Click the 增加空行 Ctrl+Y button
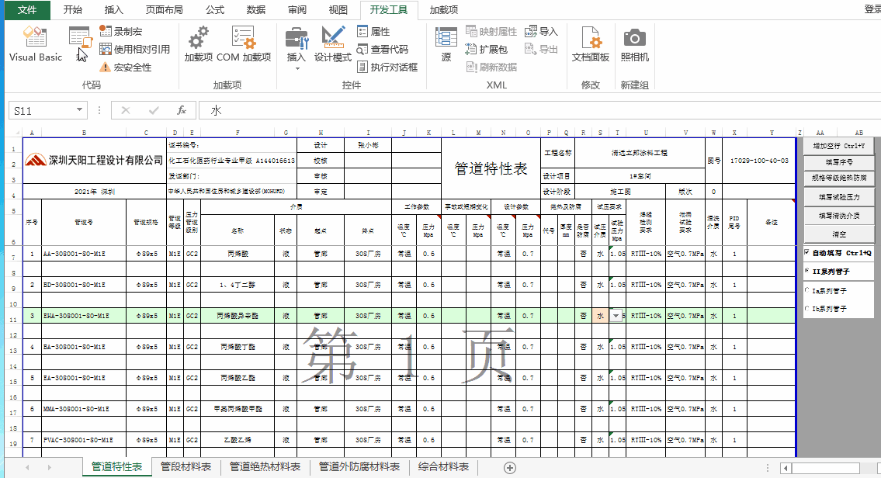The image size is (881, 478). click(x=839, y=145)
